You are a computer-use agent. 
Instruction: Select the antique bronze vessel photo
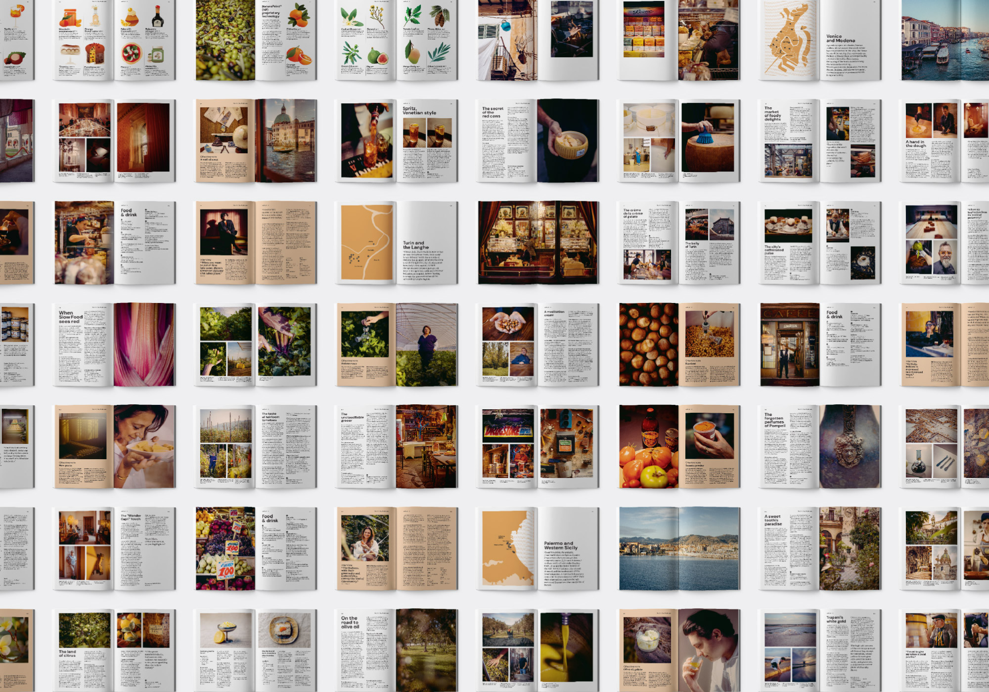pos(850,447)
